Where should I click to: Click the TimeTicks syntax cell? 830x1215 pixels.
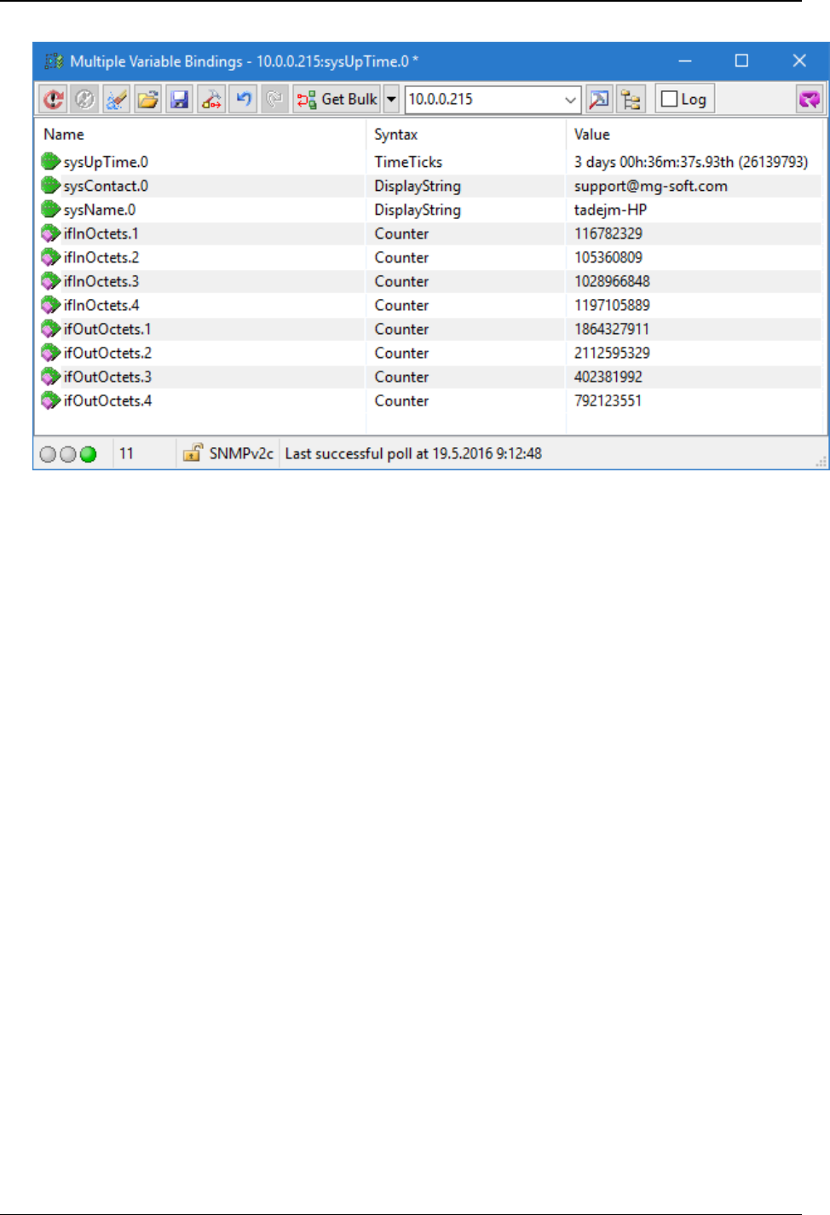(408, 162)
